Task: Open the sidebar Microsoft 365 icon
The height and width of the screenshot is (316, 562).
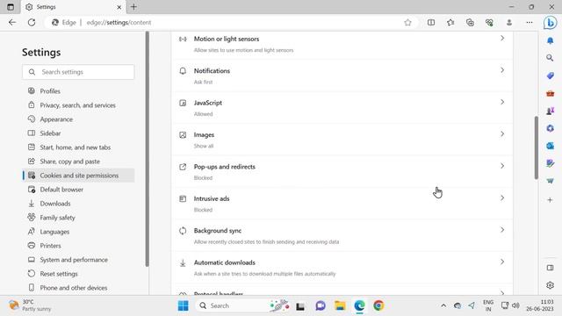Action: point(550,128)
